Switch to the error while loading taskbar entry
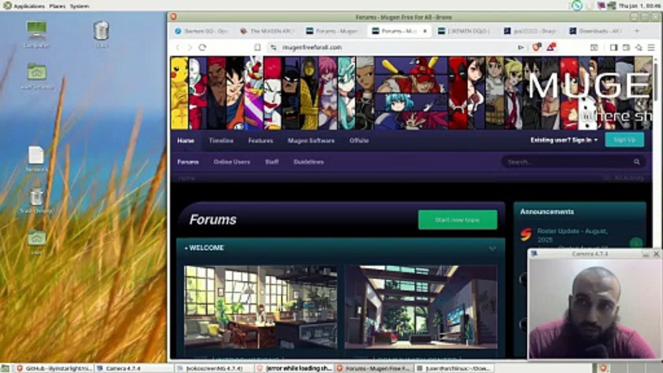 point(294,368)
